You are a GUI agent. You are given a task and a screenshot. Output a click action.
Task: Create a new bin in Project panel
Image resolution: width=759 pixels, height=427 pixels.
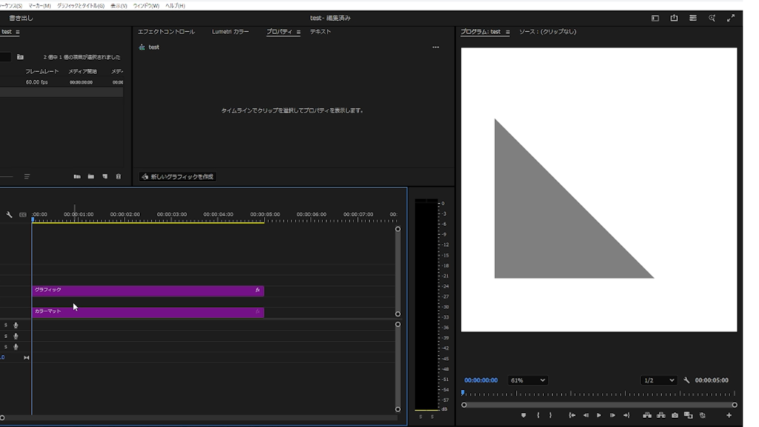[91, 176]
